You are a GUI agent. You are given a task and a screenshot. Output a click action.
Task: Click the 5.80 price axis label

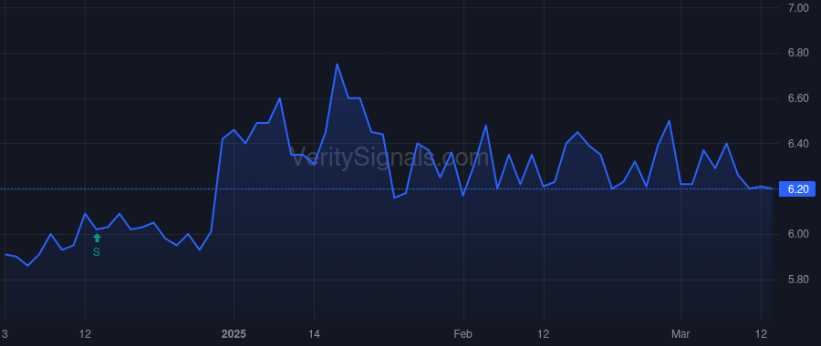798,280
